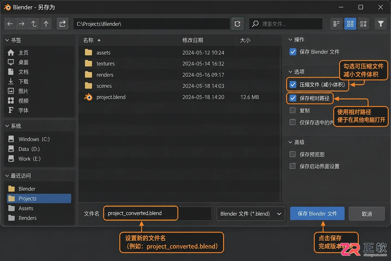391x261 pixels.
Task: Go back with the left arrow button
Action: (x=10, y=24)
